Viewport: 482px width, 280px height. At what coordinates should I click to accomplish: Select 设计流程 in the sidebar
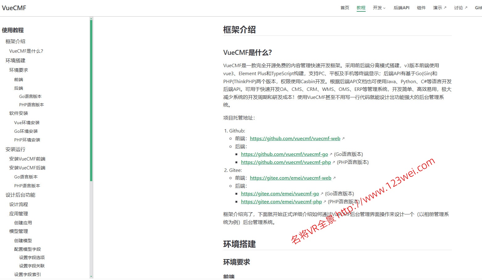(19, 204)
